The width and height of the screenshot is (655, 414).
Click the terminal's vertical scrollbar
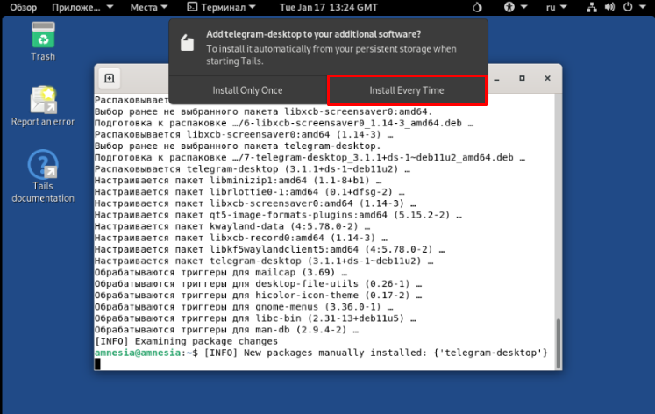pos(558,342)
